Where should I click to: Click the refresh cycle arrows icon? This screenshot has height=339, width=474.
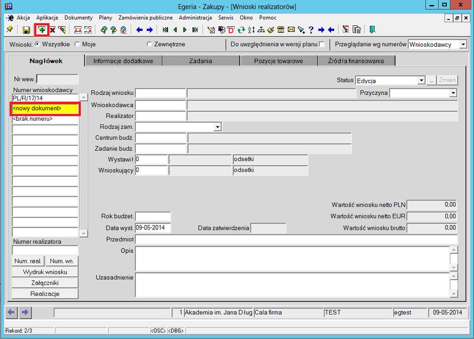click(241, 30)
